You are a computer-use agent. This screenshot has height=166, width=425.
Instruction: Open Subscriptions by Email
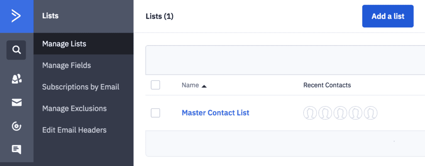click(81, 87)
